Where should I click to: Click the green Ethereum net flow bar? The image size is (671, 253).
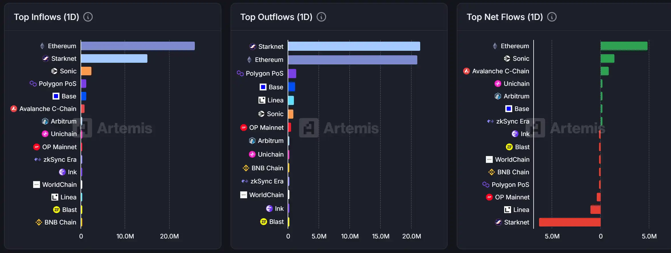pyautogui.click(x=624, y=46)
